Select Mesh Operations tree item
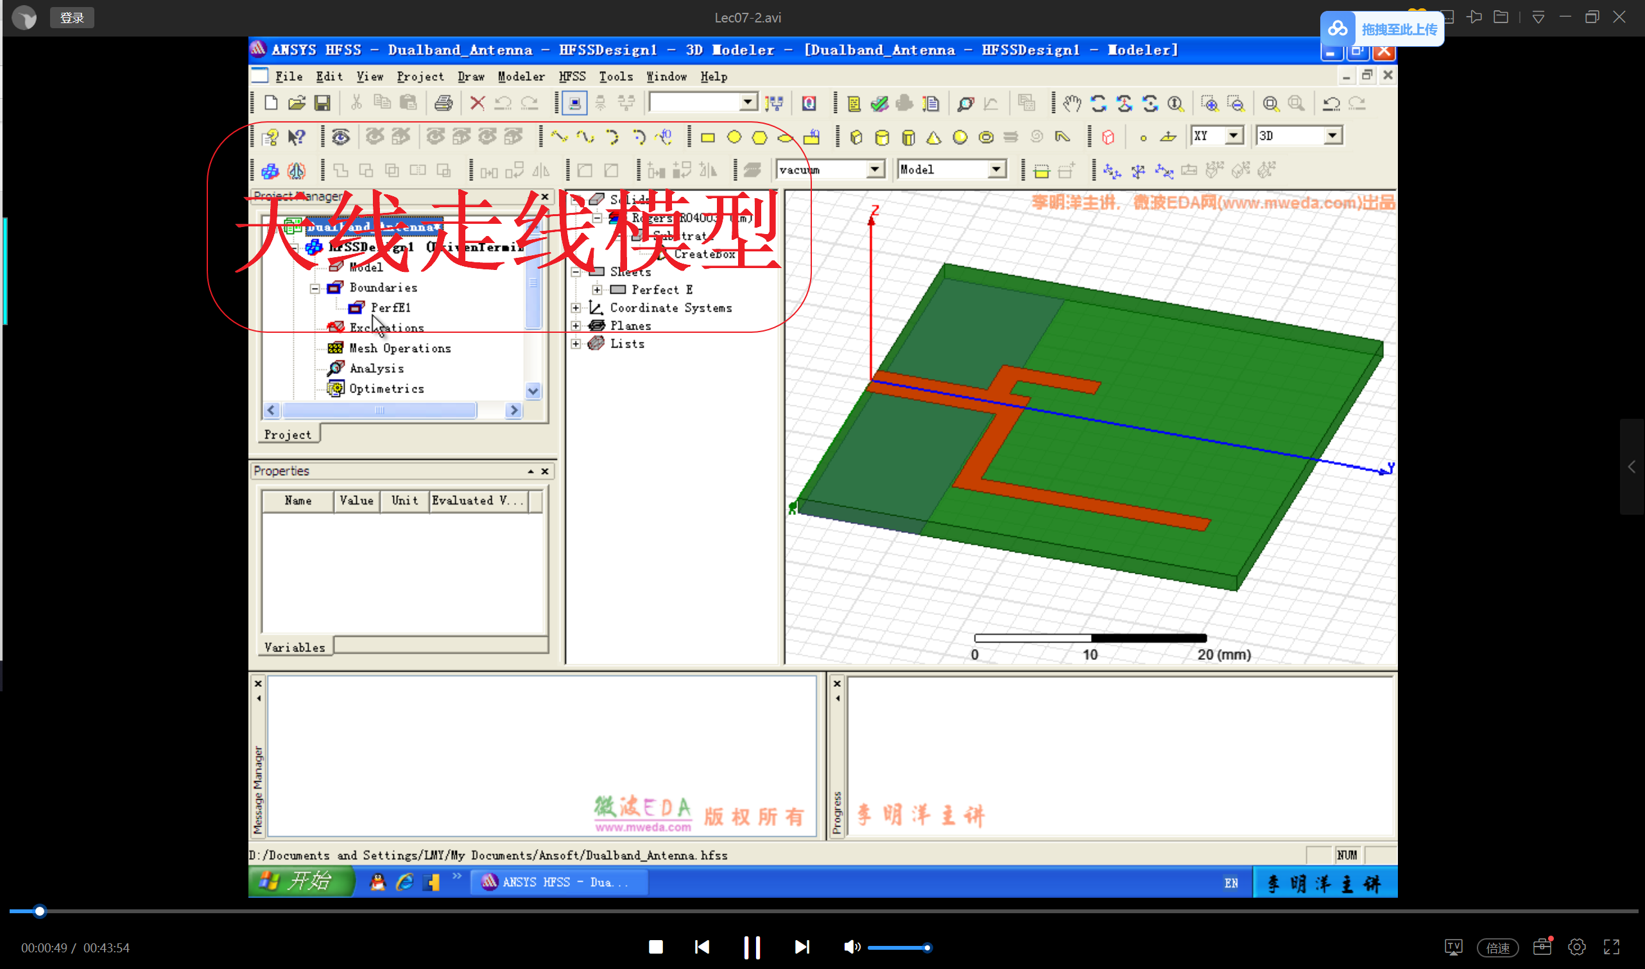This screenshot has width=1645, height=969. (400, 348)
